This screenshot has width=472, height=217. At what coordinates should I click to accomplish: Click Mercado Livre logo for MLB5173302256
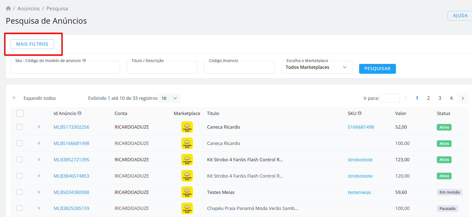(x=187, y=127)
